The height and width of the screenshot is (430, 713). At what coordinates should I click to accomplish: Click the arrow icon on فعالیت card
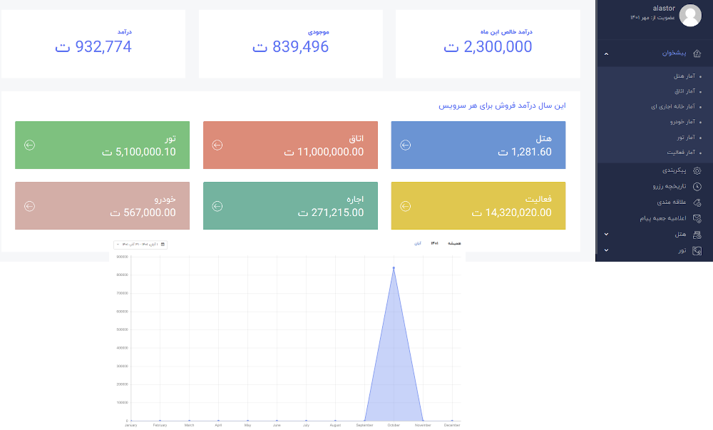point(405,205)
